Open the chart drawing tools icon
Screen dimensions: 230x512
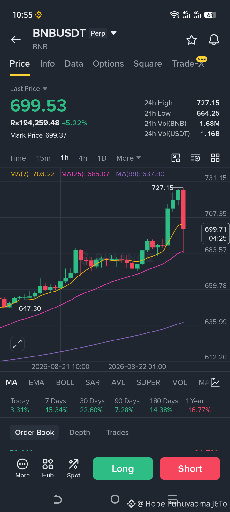pyautogui.click(x=176, y=158)
